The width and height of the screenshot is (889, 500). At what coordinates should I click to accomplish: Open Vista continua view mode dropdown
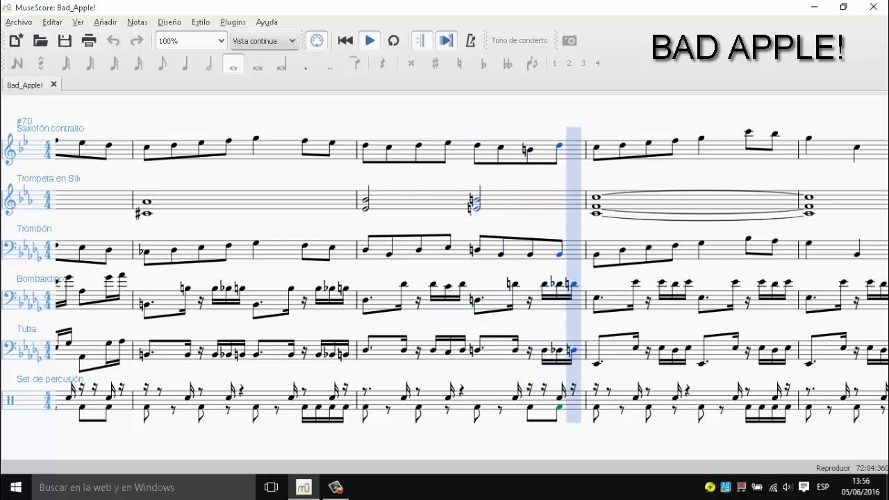point(264,41)
